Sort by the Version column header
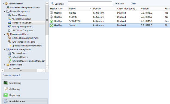 tap(152, 8)
